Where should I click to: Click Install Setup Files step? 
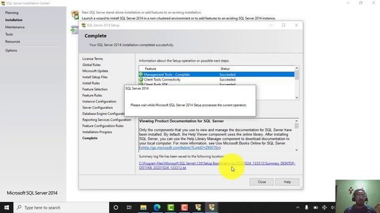95,77
